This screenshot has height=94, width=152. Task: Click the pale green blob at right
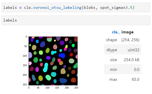pos(71,61)
